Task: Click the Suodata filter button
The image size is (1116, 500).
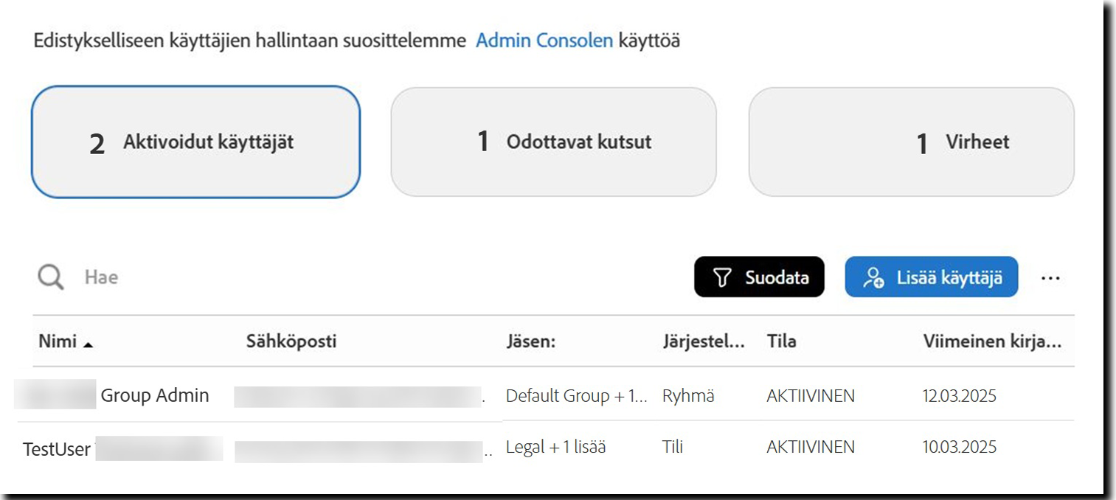Action: [759, 277]
